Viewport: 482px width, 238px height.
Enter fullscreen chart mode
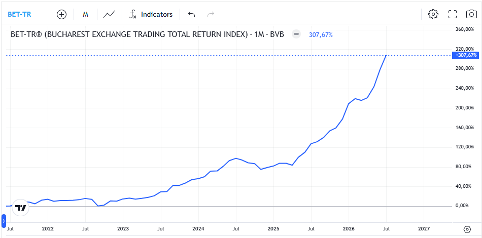pyautogui.click(x=453, y=14)
